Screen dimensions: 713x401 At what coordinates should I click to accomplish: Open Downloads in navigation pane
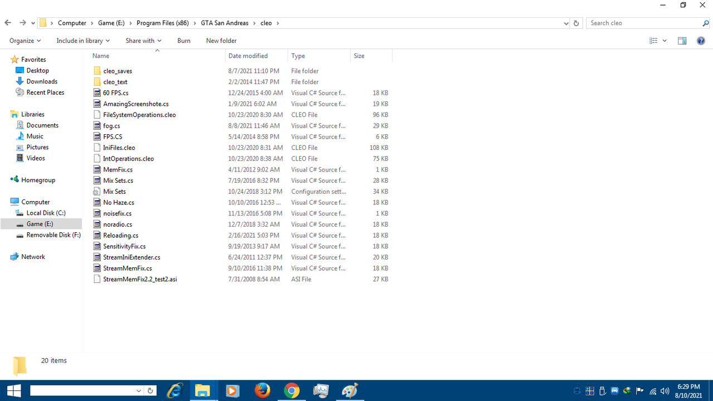[42, 81]
